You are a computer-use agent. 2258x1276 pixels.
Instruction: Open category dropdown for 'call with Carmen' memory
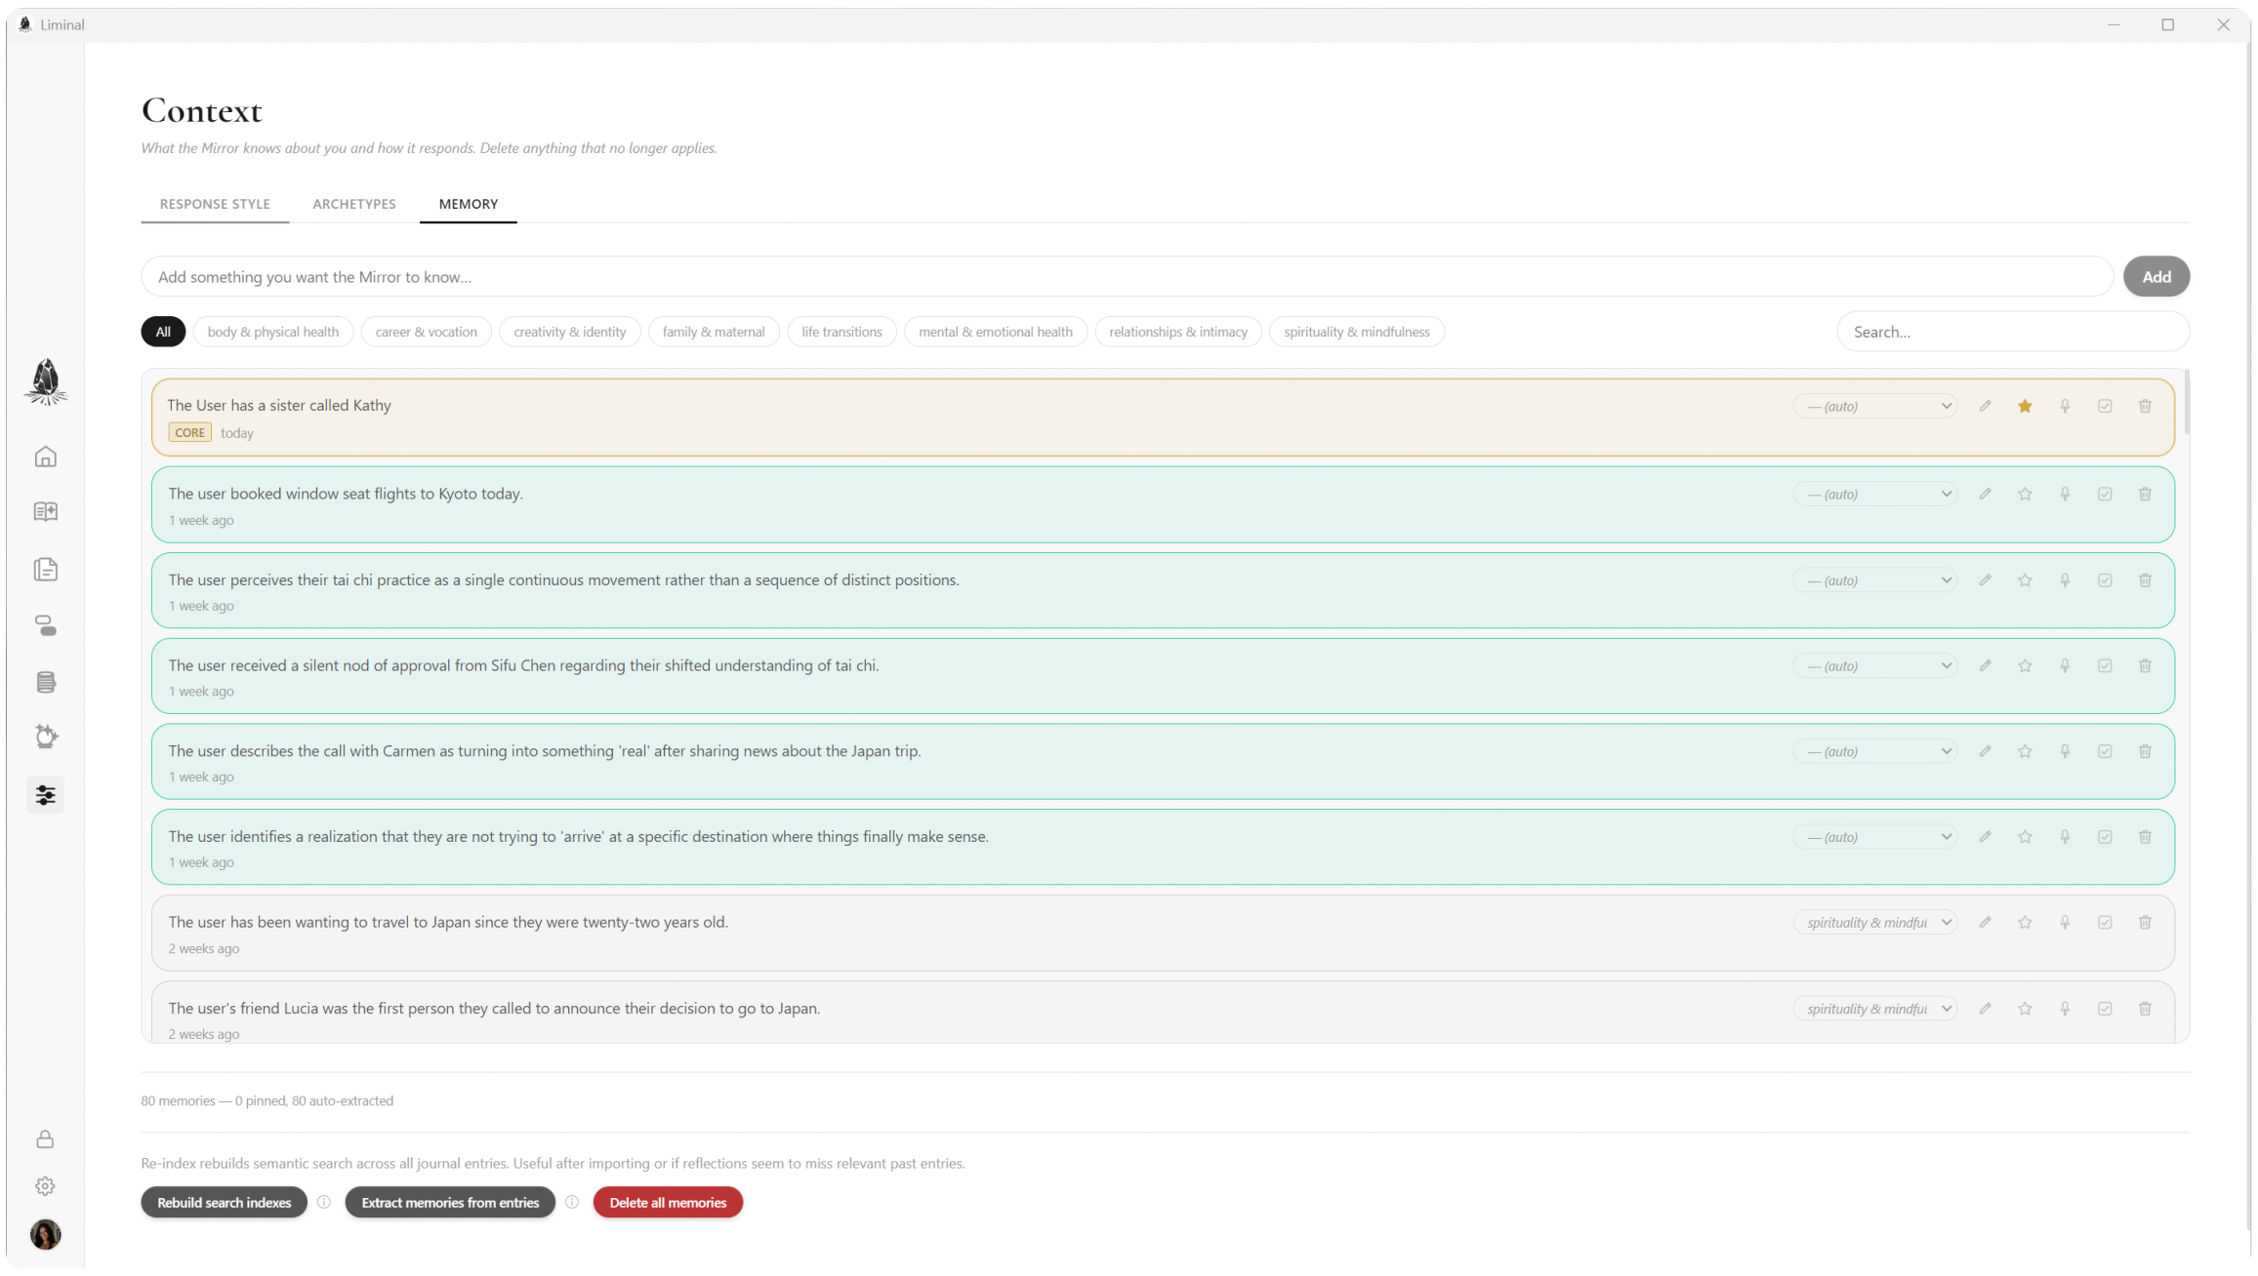pyautogui.click(x=1874, y=751)
